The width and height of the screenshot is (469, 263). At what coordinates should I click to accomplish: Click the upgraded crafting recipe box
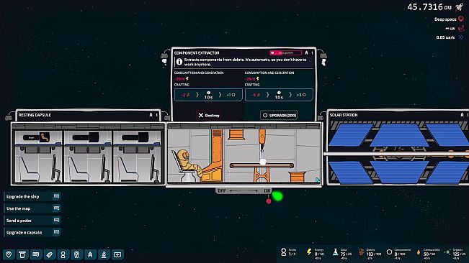pyautogui.click(x=279, y=95)
